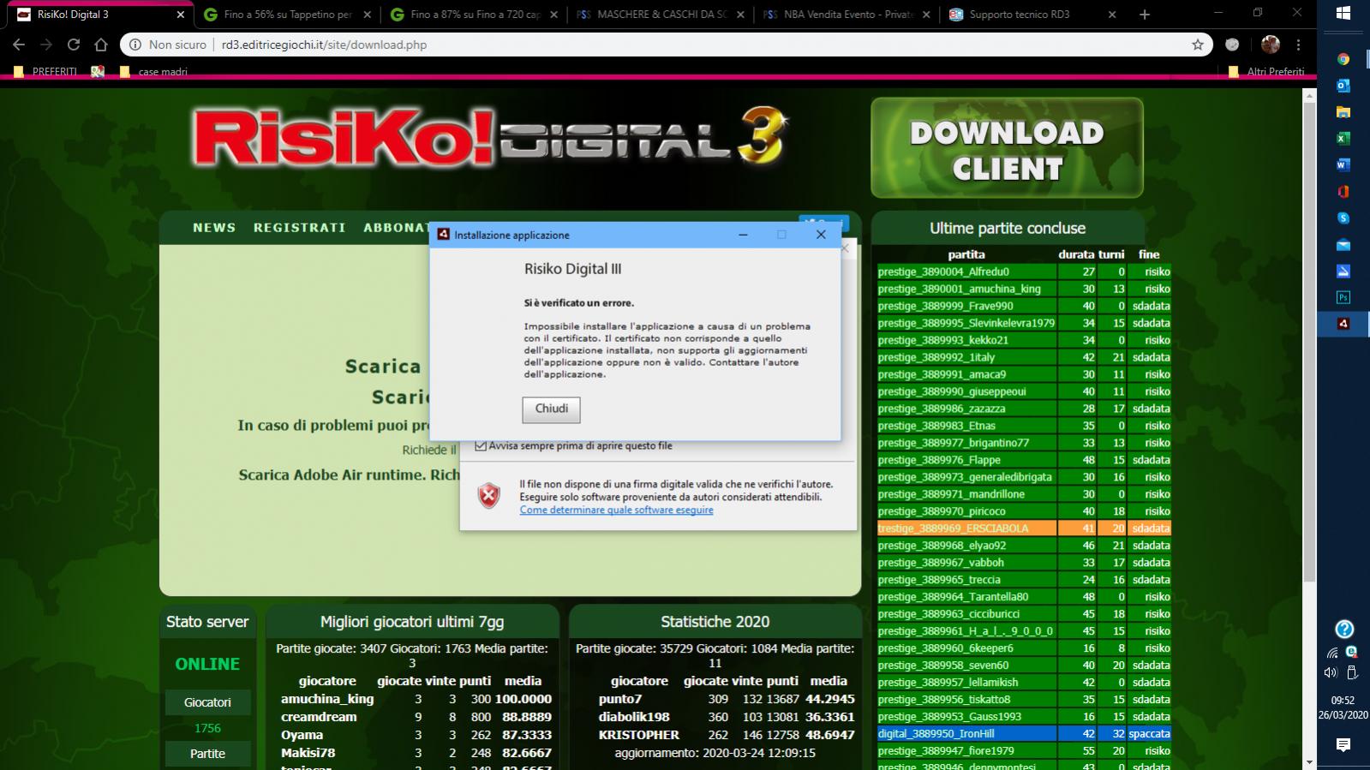
Task: Open the notification action center icon
Action: (1343, 745)
